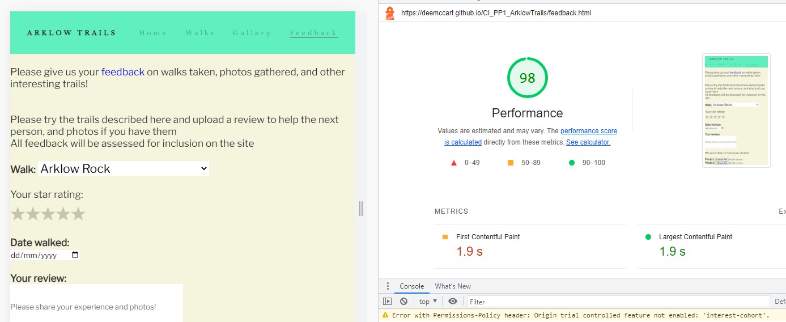The height and width of the screenshot is (322, 786).
Task: Go to the Gallery page in navigation
Action: (x=252, y=33)
